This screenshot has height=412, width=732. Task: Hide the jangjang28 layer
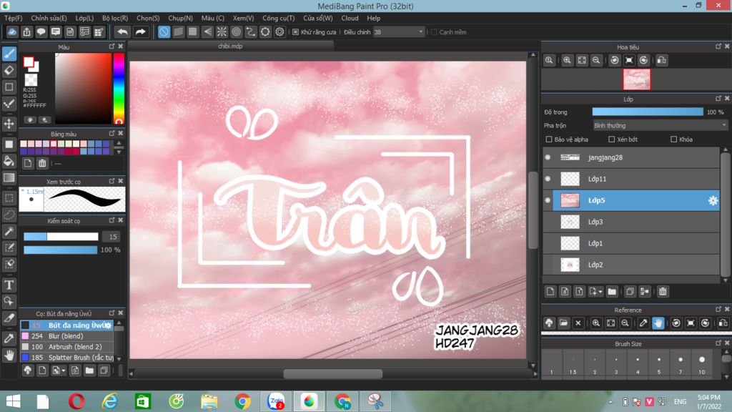(x=548, y=157)
